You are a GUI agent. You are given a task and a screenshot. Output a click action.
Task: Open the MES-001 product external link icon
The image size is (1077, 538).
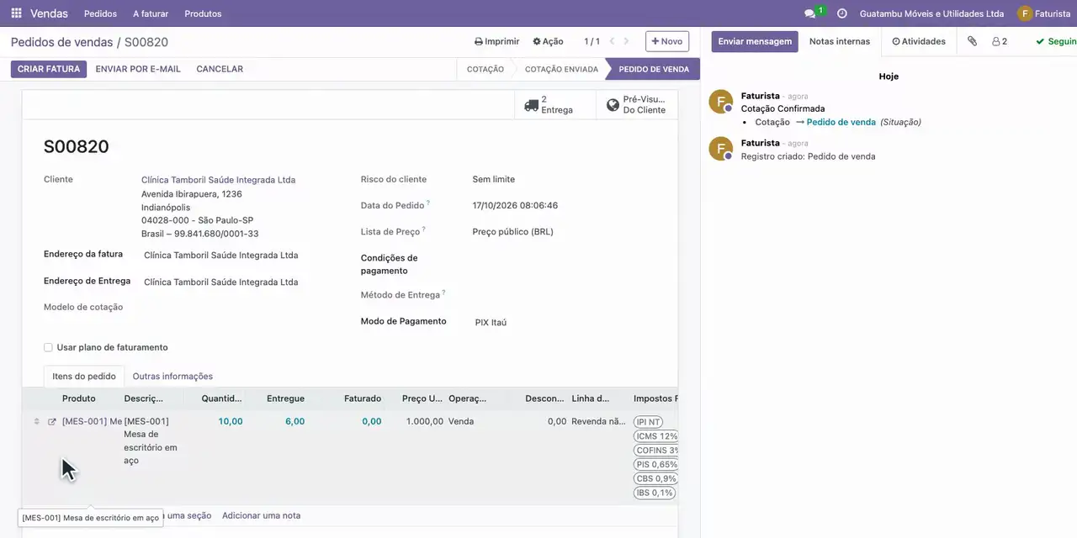(x=52, y=422)
